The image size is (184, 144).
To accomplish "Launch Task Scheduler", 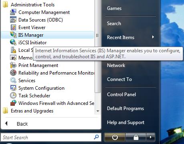I will [34, 96].
